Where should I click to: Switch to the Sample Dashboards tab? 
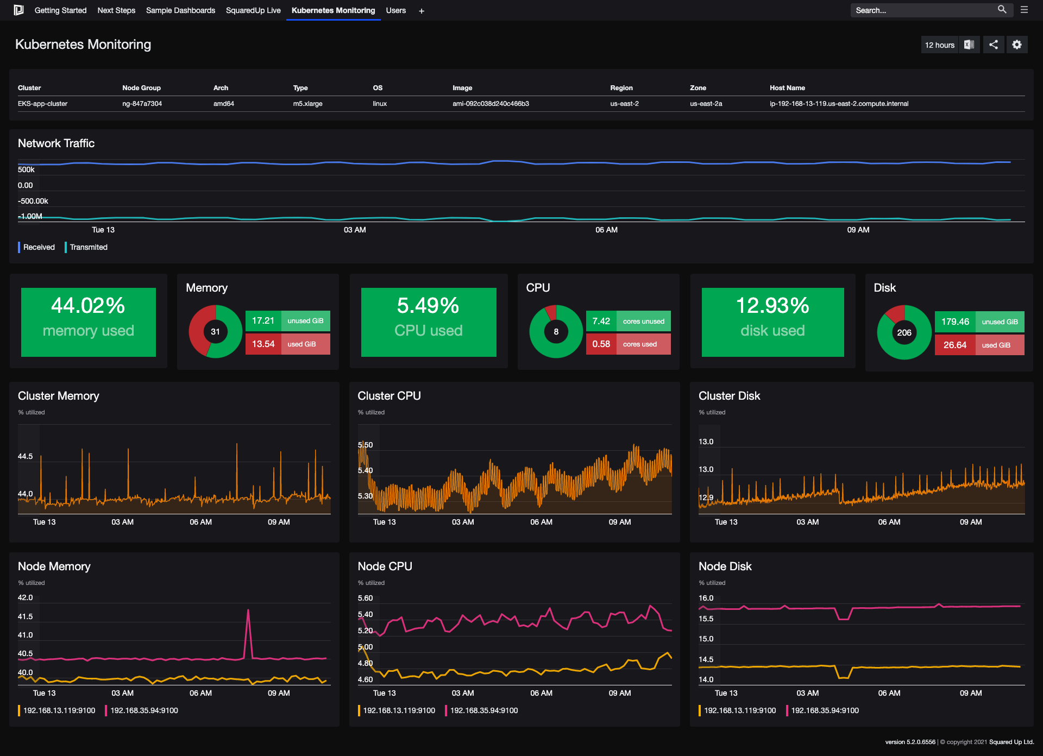180,10
